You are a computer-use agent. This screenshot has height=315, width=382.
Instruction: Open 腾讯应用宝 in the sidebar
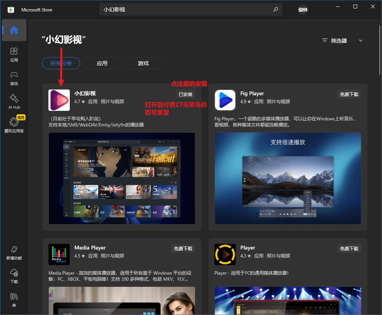click(x=14, y=125)
